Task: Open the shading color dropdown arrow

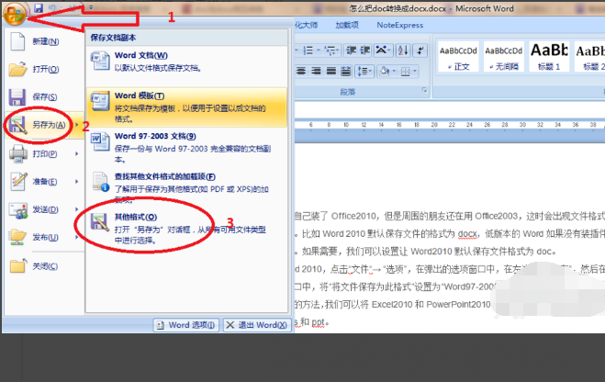Action: [394, 71]
